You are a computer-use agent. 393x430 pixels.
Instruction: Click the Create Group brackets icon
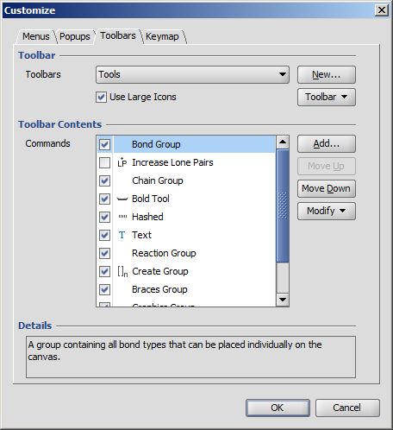pyautogui.click(x=122, y=271)
